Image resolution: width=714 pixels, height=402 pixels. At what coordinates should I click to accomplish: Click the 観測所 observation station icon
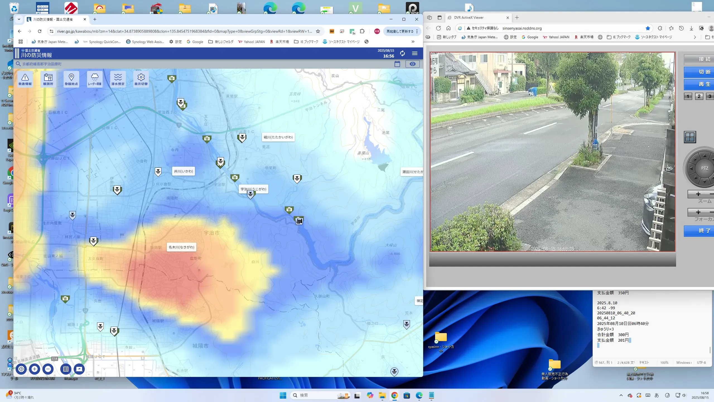(x=48, y=79)
